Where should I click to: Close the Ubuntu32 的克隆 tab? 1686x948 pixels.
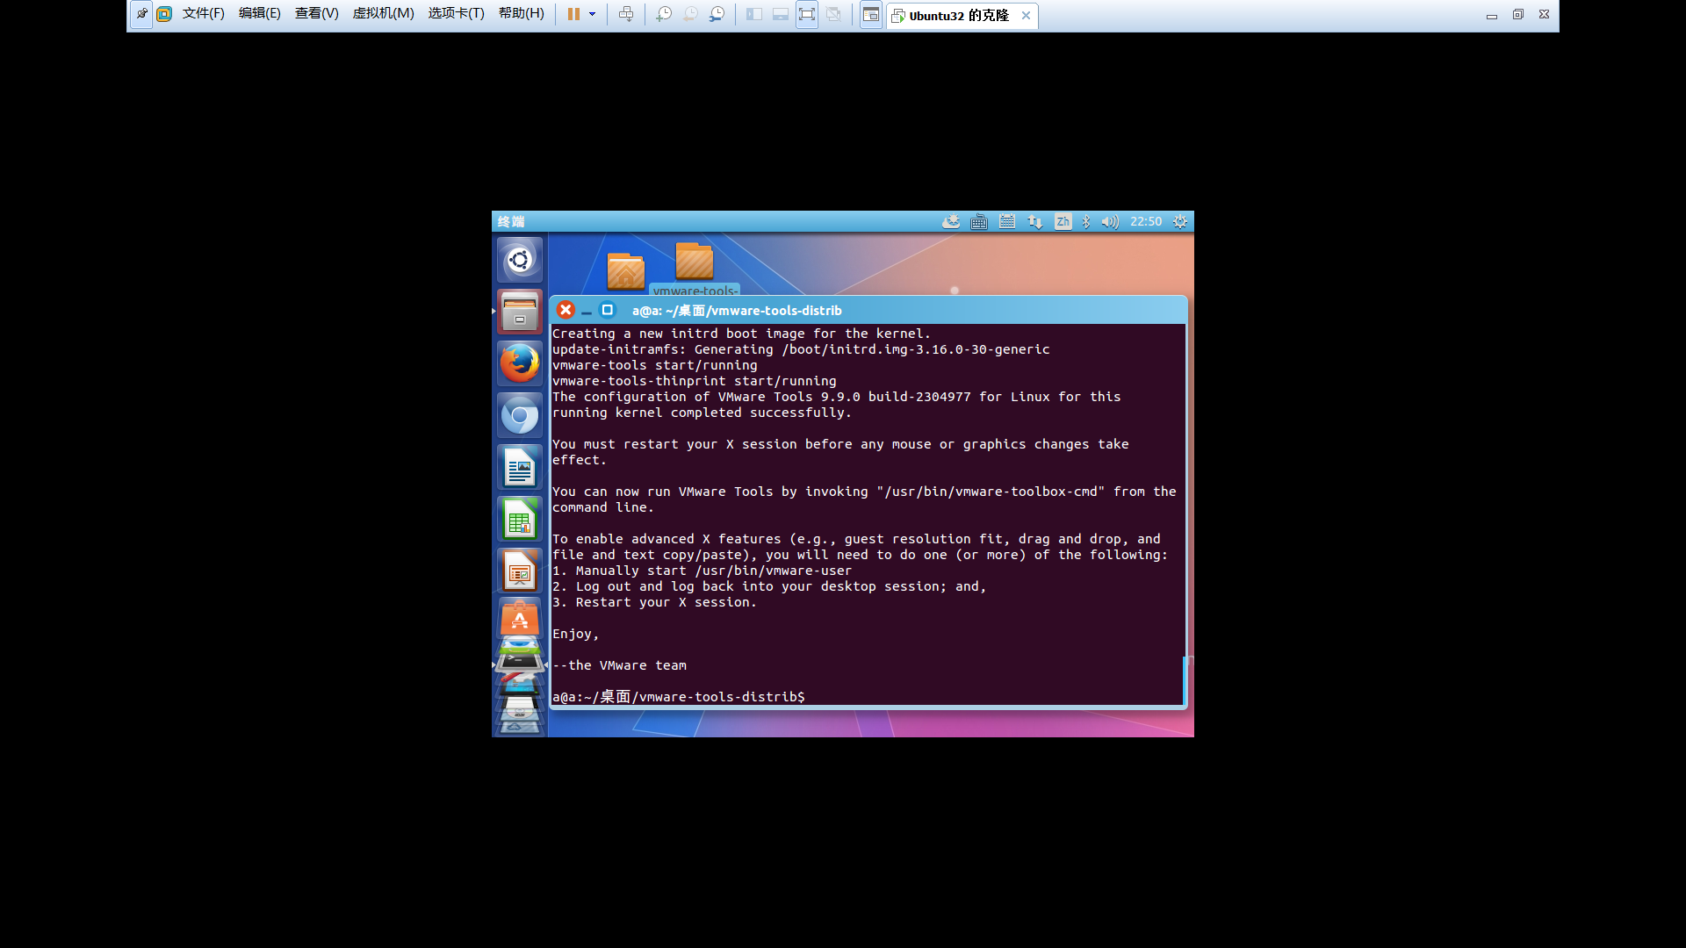click(1026, 15)
